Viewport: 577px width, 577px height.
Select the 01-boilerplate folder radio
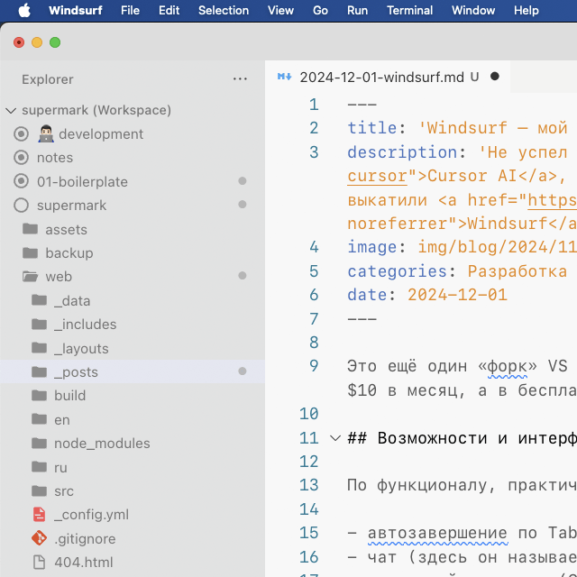(x=21, y=181)
